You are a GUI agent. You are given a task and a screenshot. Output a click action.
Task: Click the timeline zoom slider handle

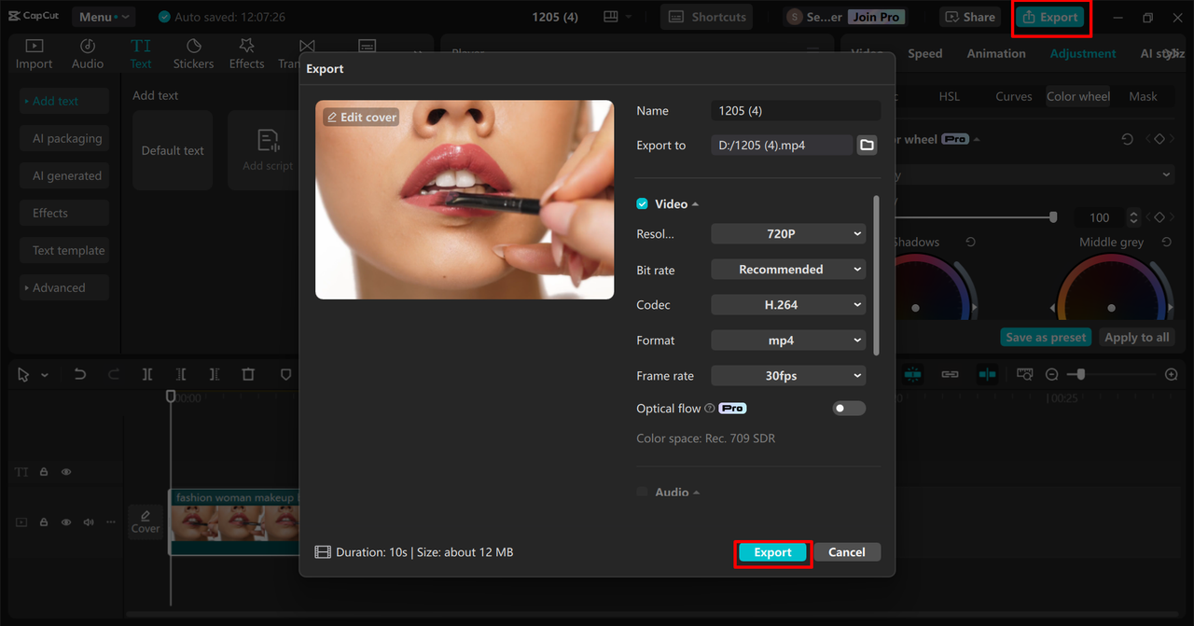click(1080, 374)
